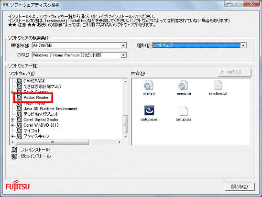Viewport: 262px width, 197px height.
Task: Open the menu.ini file icon
Action: click(183, 86)
